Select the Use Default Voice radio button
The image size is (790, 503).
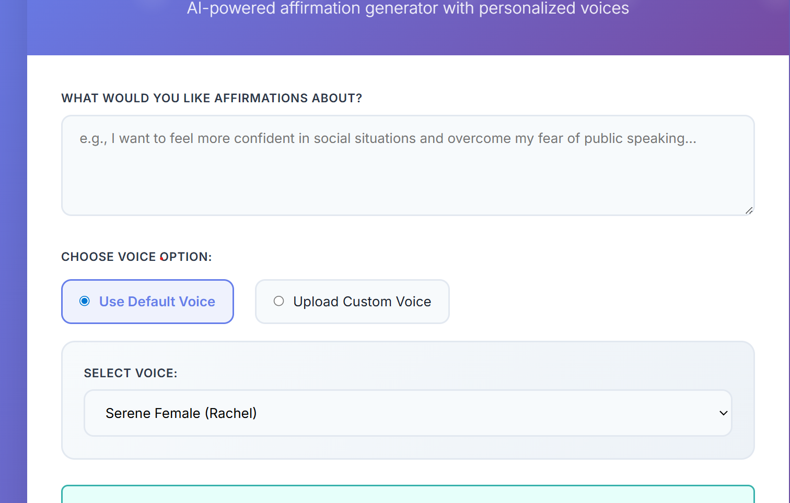pos(85,301)
